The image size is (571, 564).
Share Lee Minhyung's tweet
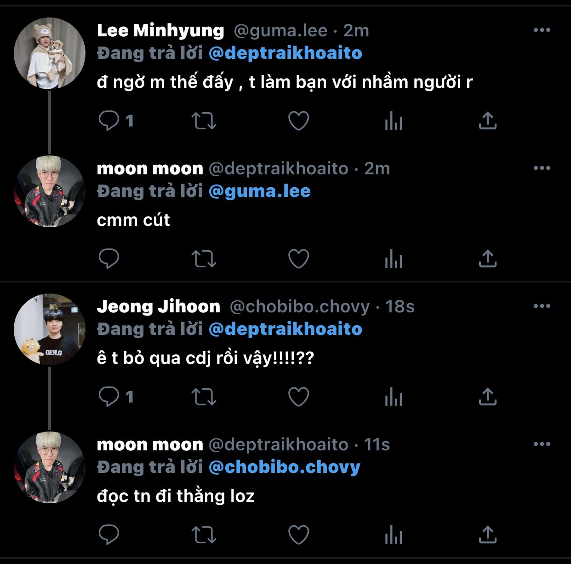(487, 121)
